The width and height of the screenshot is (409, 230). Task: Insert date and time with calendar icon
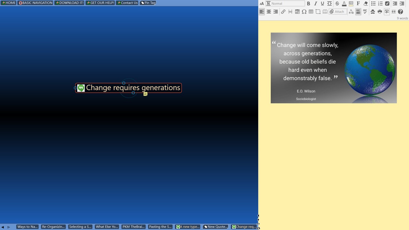pos(297,12)
